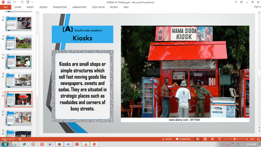Image resolution: width=261 pixels, height=147 pixels.
Task: Click the 'Small-scale retailers:' subtitle text
Action: 88,30
